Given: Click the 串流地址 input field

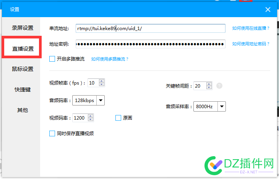Looking at the screenshot, I should pos(150,28).
